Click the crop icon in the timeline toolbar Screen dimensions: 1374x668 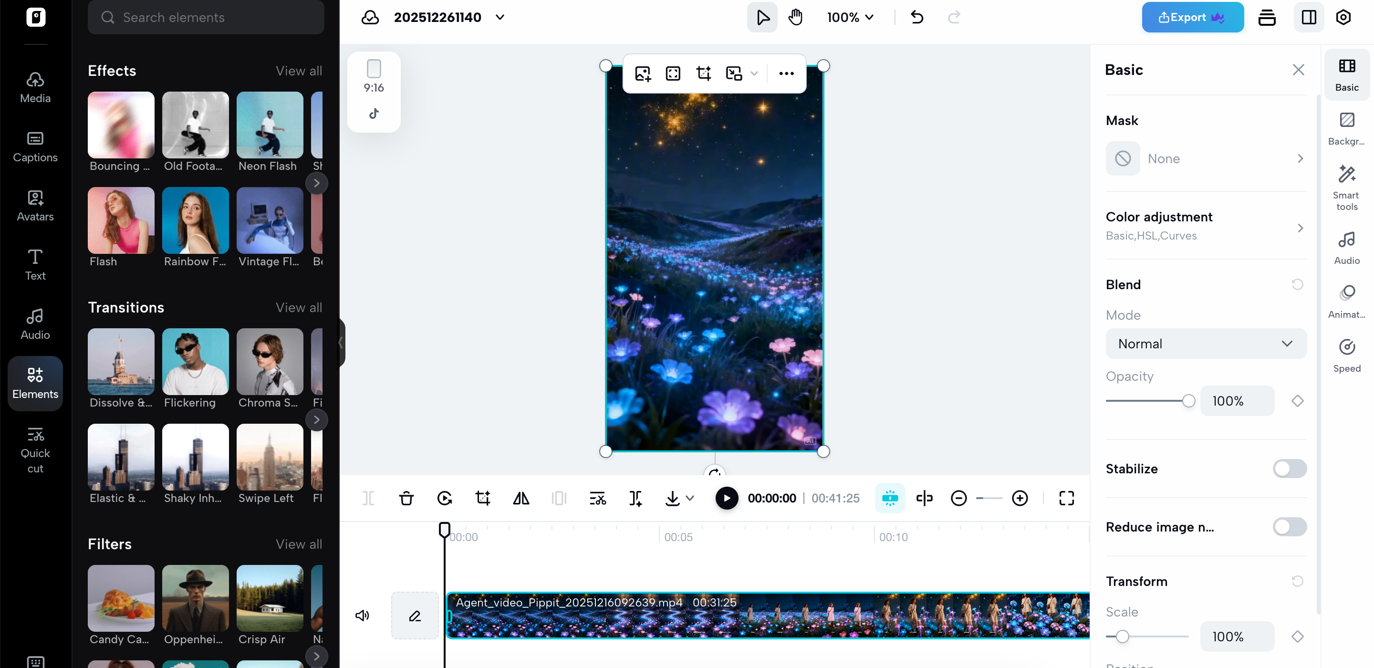click(483, 498)
